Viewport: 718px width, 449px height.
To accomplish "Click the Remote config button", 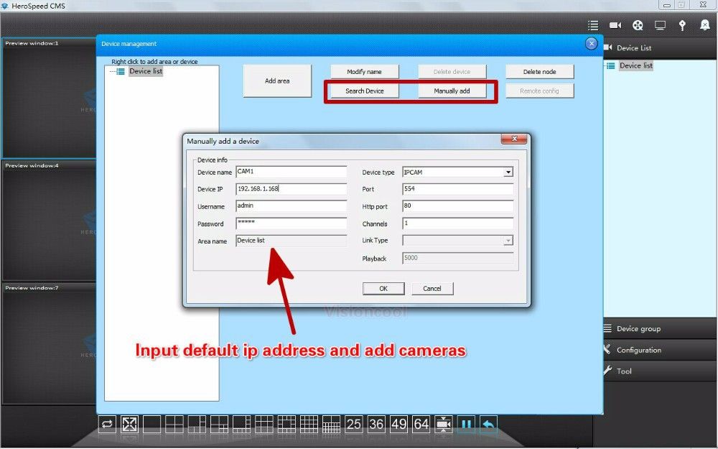I will 539,91.
